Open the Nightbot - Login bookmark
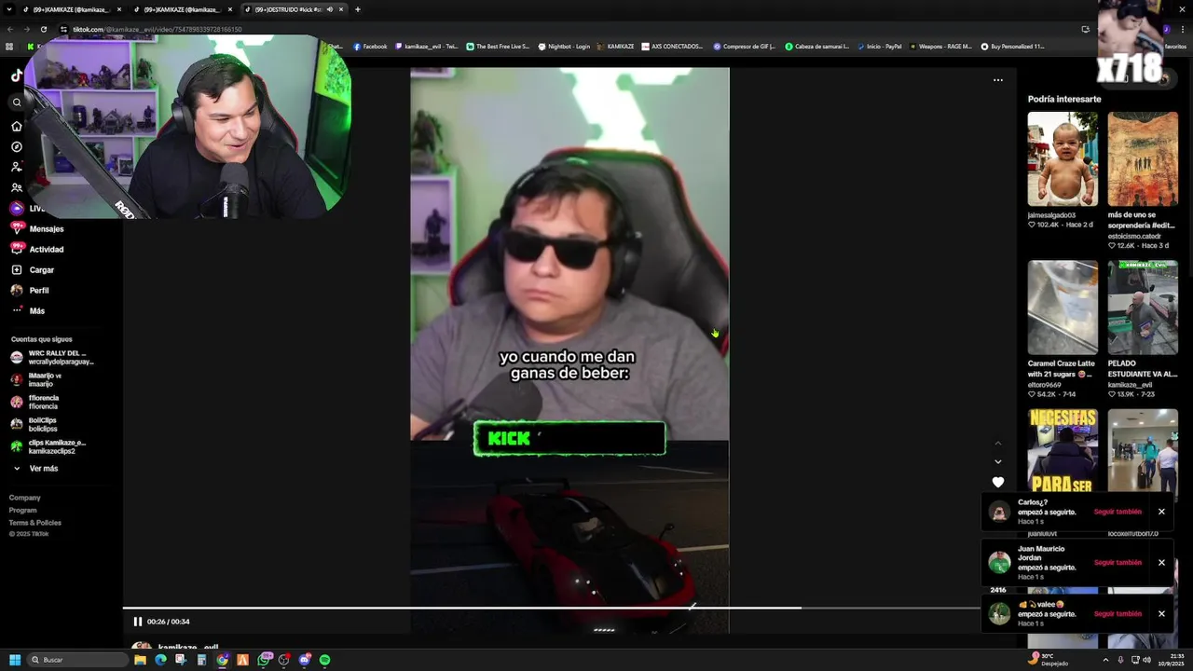The image size is (1193, 671). (x=565, y=47)
